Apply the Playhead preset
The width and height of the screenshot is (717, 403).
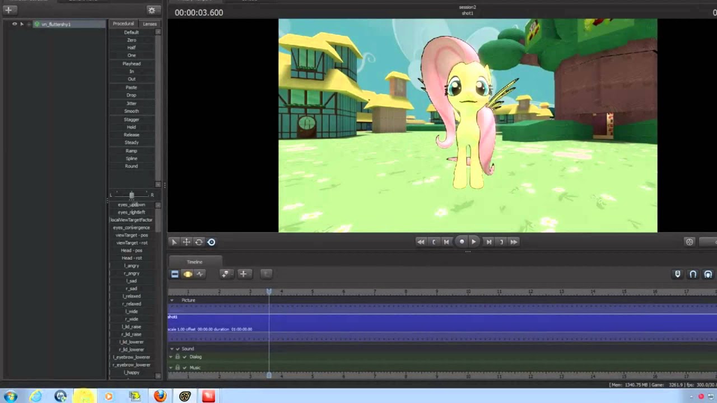[x=132, y=64]
